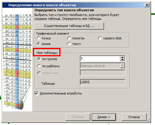Click the Аренды леса гр combo box
This screenshot has height=125, width=155.
103,66
